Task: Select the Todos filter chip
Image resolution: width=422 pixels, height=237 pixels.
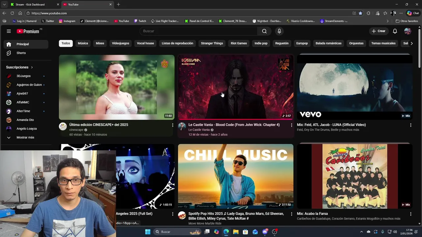Action: pyautogui.click(x=66, y=43)
